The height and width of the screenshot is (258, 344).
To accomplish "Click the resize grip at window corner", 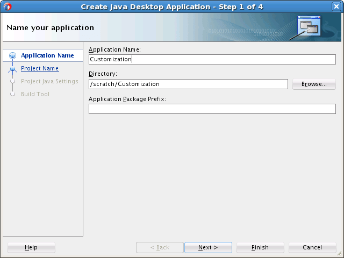I will click(339, 253).
